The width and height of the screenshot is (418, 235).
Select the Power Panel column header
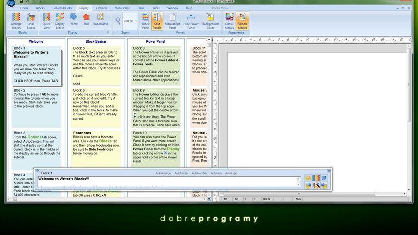pos(155,42)
